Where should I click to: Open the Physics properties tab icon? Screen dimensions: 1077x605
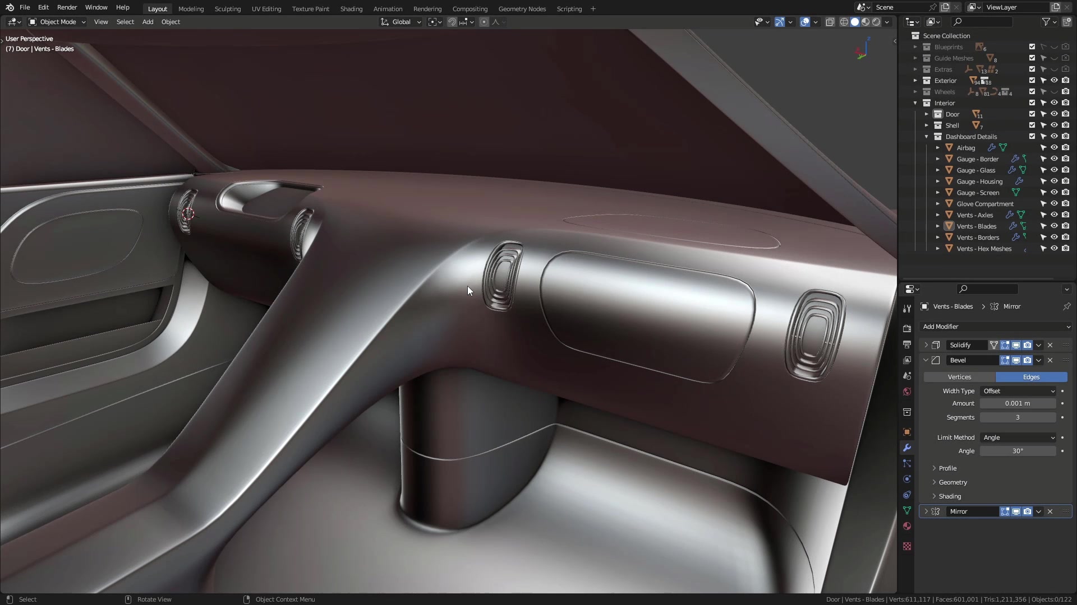click(907, 479)
